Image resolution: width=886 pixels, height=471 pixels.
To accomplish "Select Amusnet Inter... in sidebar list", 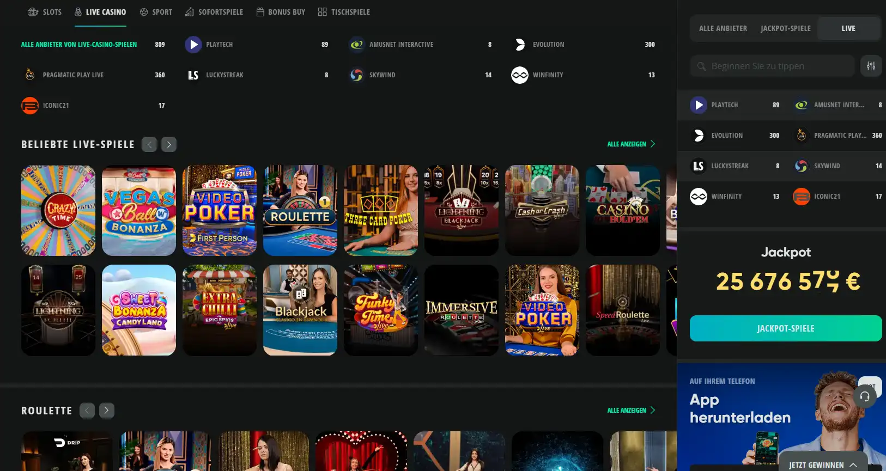I will 838,105.
